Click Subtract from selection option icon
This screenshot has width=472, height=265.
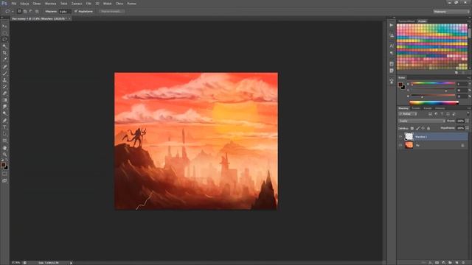pos(31,11)
